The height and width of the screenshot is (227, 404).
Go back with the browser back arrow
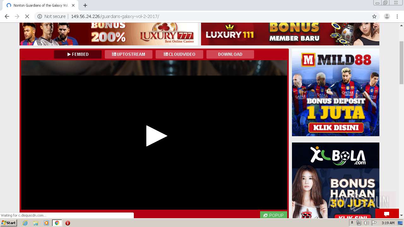7,16
